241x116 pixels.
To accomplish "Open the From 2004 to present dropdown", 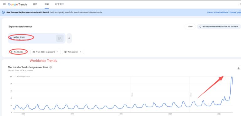I will 46,52.
